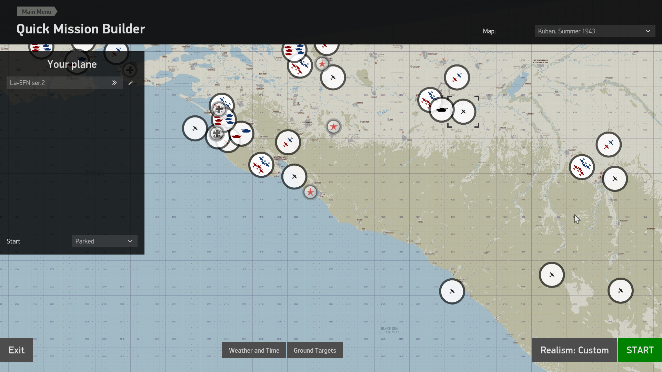Open the Ground Targets tab
Image resolution: width=662 pixels, height=372 pixels.
tap(315, 350)
